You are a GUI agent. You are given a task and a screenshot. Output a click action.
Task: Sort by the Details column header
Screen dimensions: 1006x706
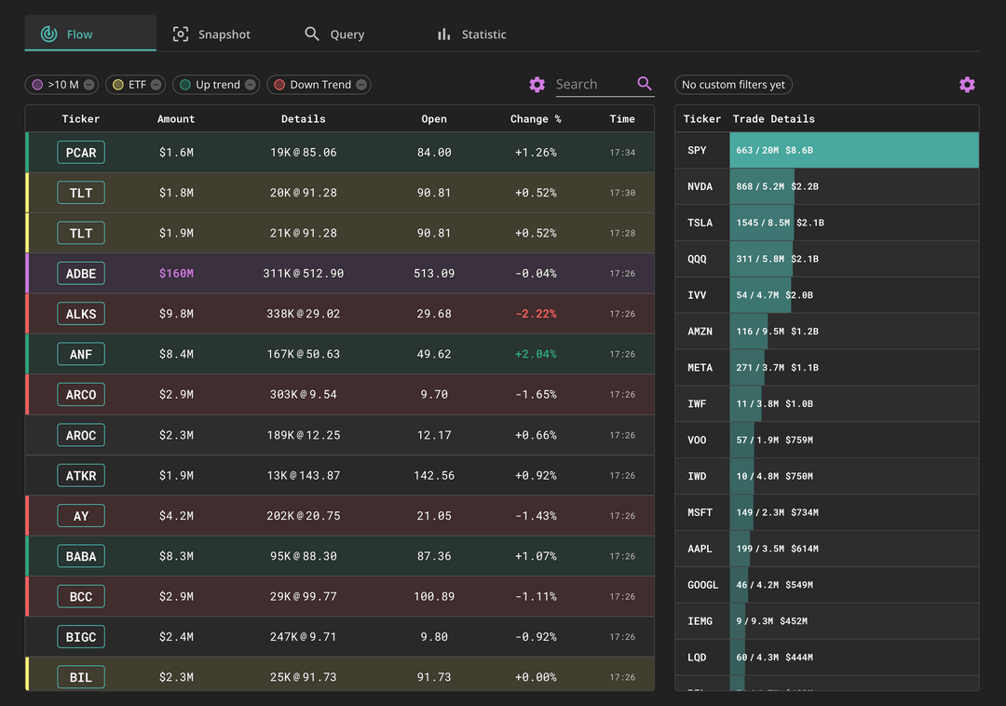(x=304, y=118)
